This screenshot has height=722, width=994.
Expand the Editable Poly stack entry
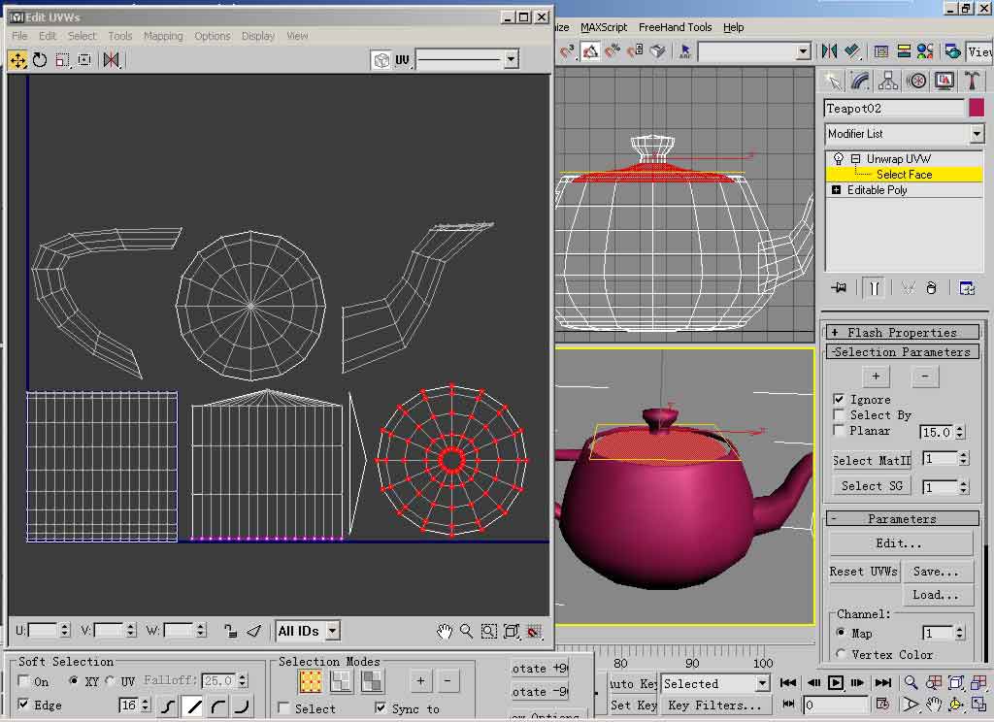837,190
